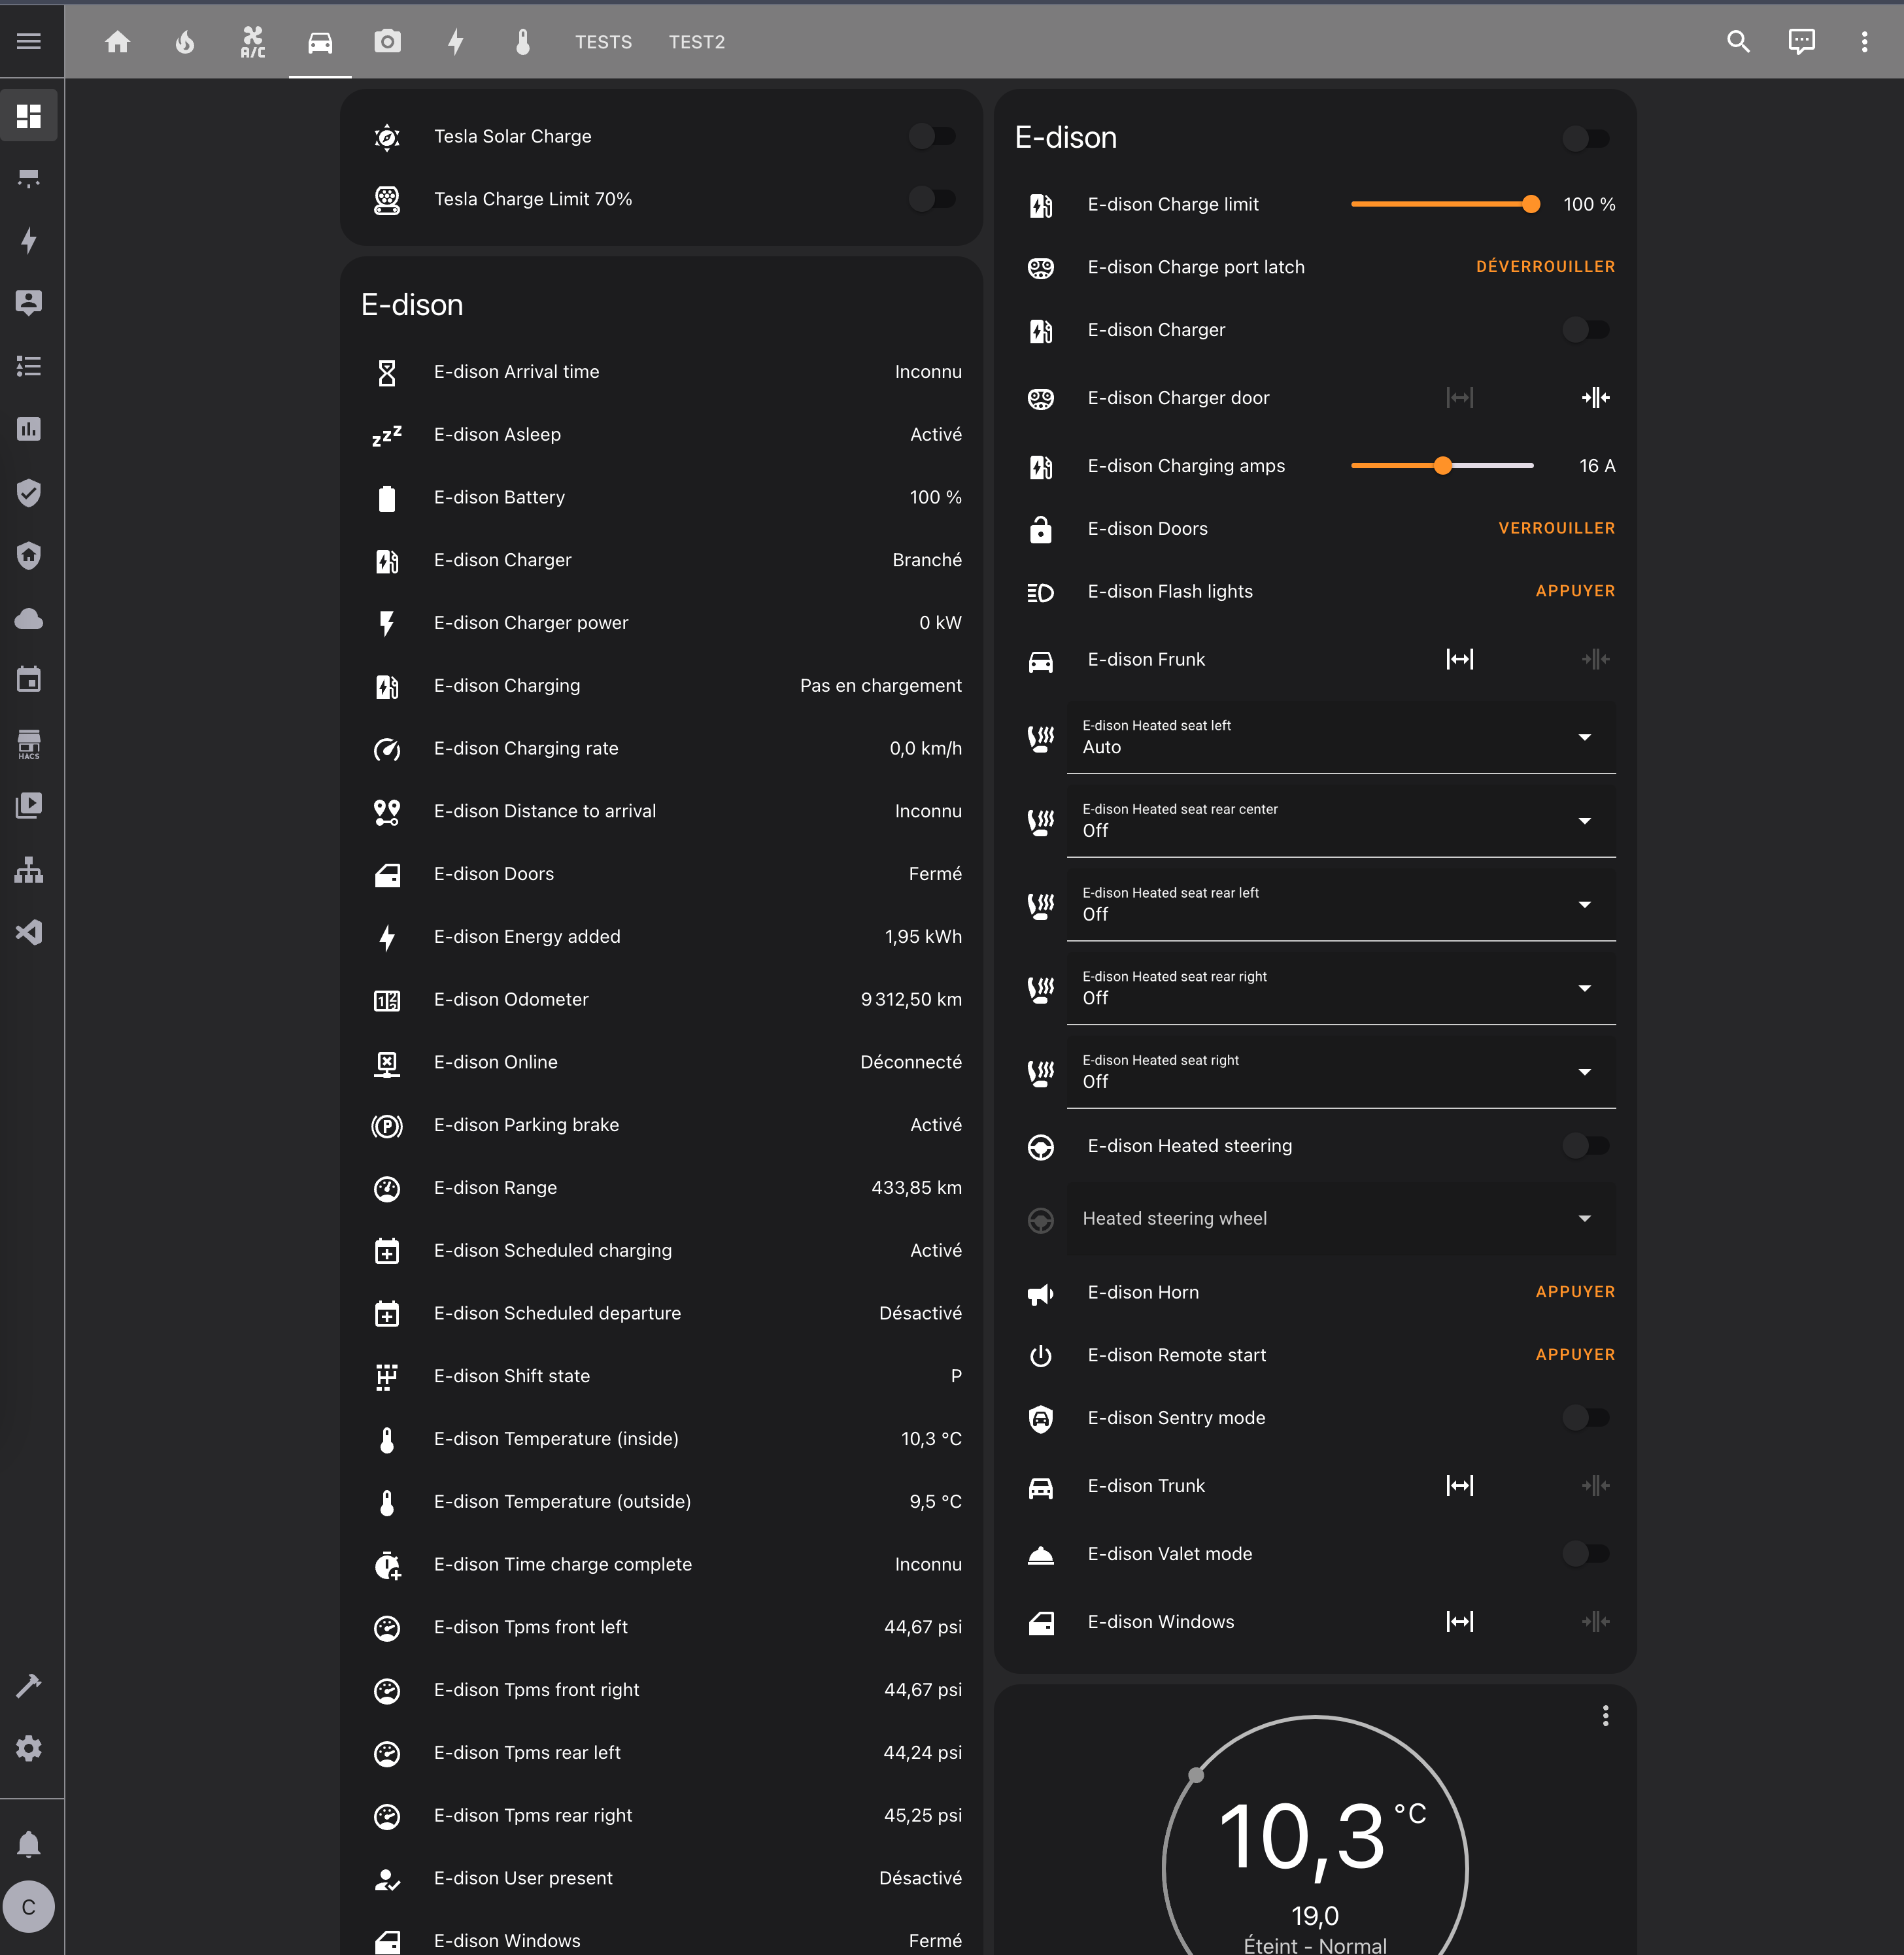Open the HACS sidebar icon

(x=29, y=744)
